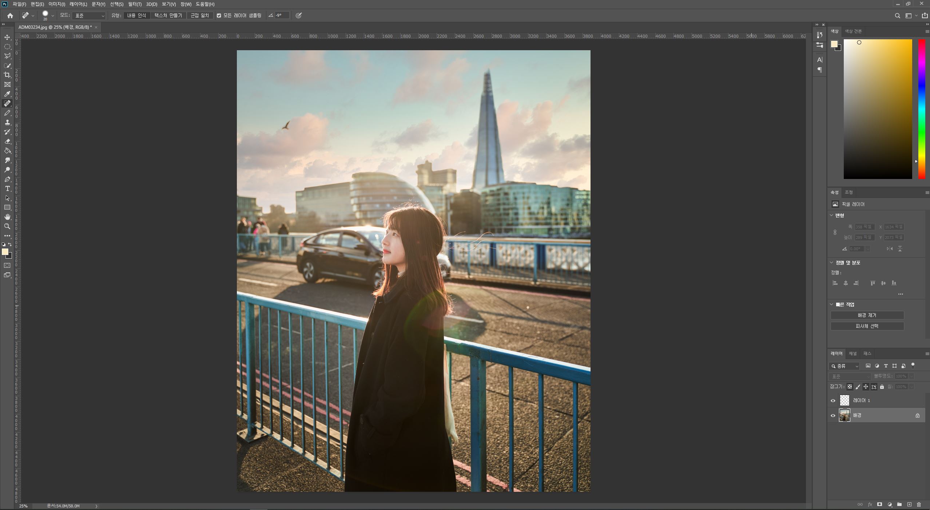The image size is (930, 510).
Task: Hide the 레이어 1 layer
Action: [833, 401]
